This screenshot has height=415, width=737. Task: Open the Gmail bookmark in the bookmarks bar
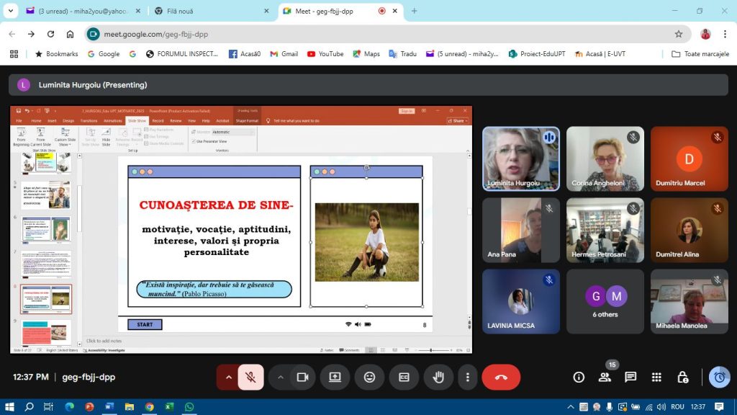(284, 54)
